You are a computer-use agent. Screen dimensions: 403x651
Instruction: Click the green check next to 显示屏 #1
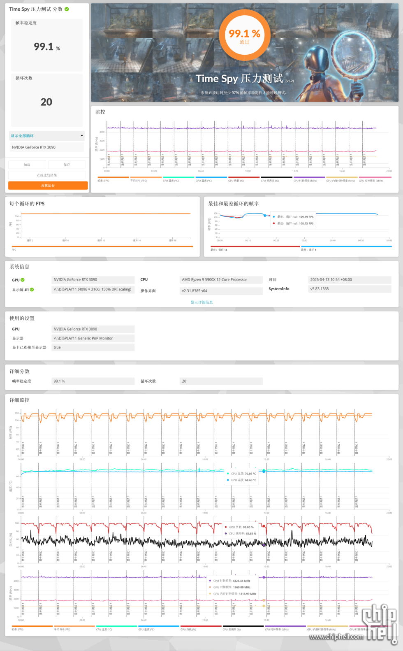pyautogui.click(x=32, y=290)
